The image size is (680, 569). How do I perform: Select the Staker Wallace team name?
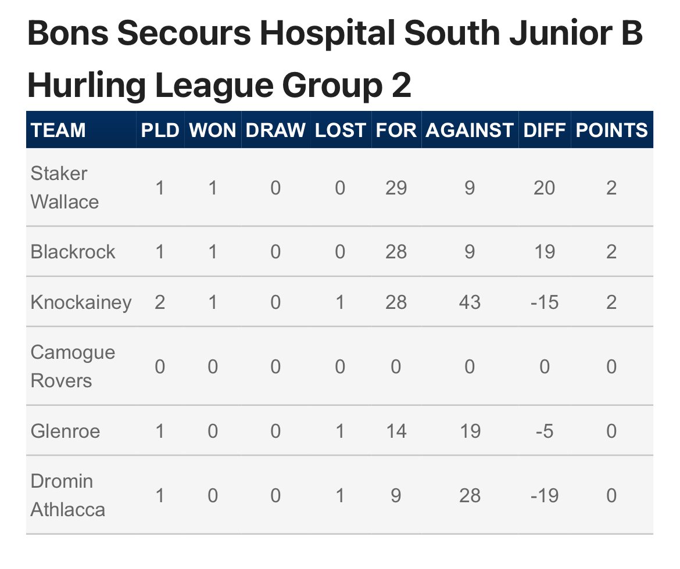click(65, 188)
